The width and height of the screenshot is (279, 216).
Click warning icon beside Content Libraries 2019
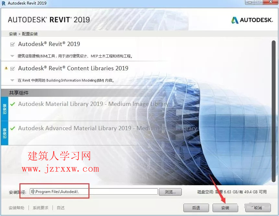[6, 68]
